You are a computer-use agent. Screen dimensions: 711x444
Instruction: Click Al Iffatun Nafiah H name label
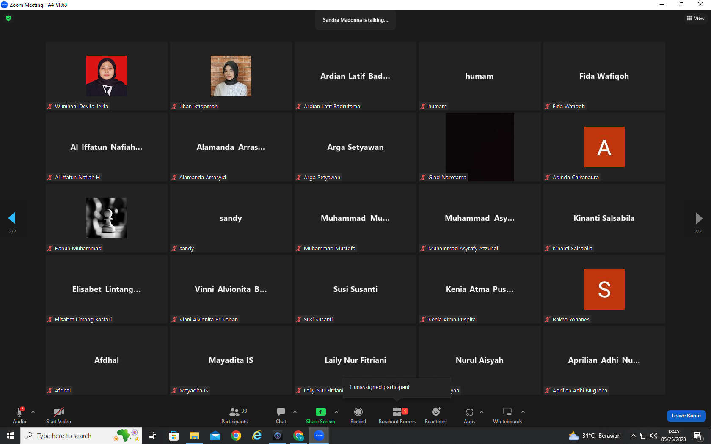(x=77, y=177)
